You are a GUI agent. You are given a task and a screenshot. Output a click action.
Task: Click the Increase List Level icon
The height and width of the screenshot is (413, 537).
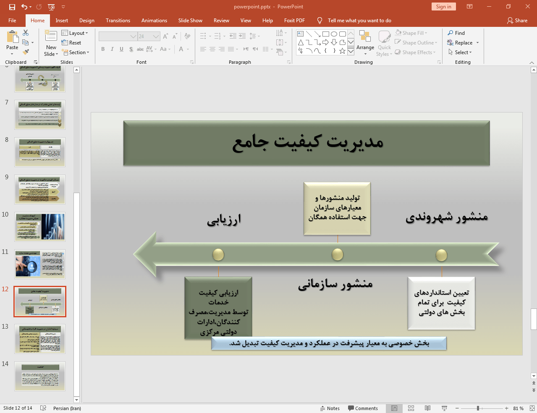pyautogui.click(x=242, y=36)
